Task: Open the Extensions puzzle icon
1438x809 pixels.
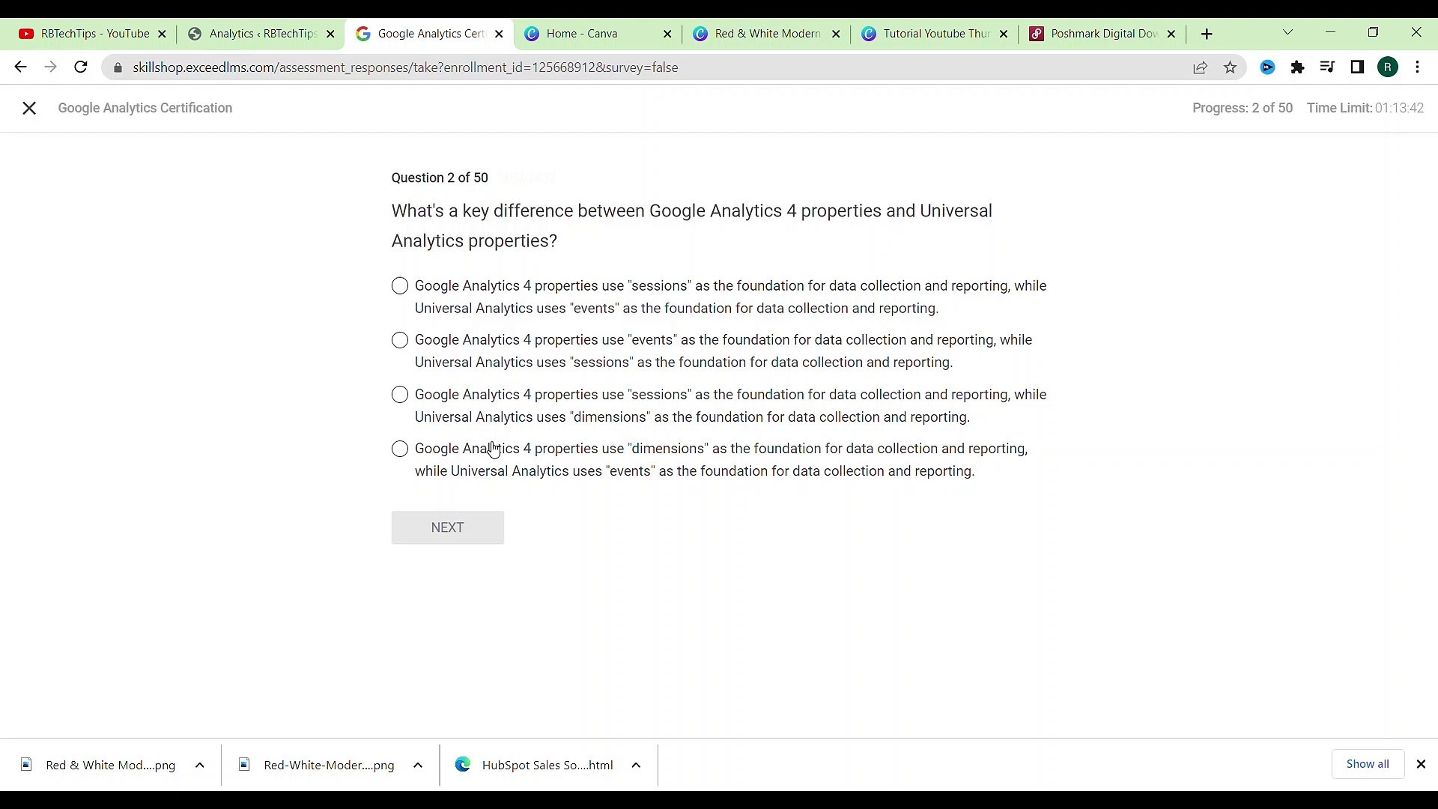Action: 1297,67
